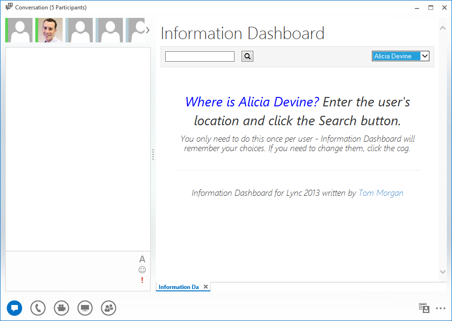This screenshot has width=452, height=321.
Task: Open the more options ellipsis
Action: (x=441, y=308)
